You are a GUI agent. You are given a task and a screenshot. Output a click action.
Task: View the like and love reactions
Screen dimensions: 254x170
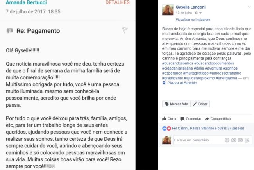167,128
